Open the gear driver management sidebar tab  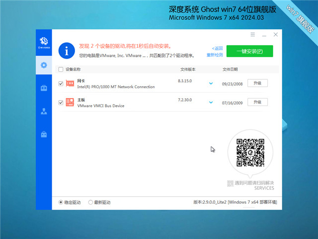click(x=44, y=65)
